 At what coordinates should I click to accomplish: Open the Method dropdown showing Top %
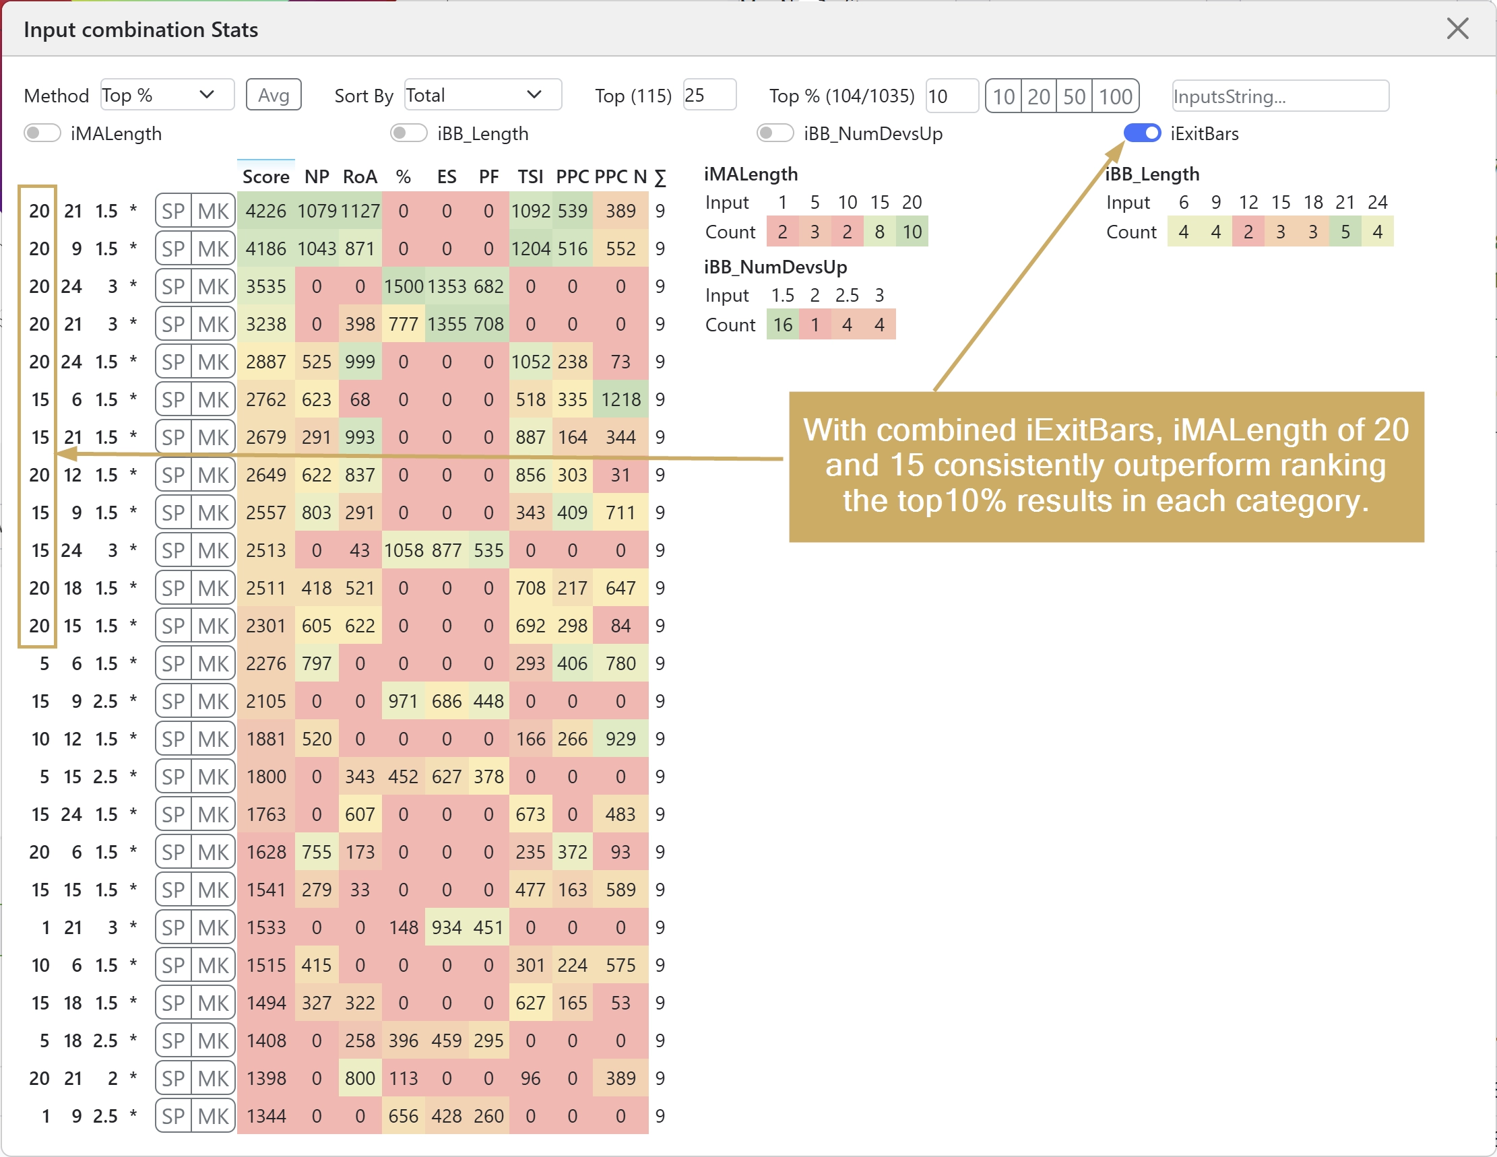167,95
